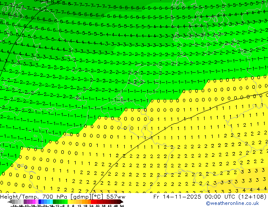Click the bright red legend segment above the 24 label
Screen dimensions: 268x207
pos(92,202)
